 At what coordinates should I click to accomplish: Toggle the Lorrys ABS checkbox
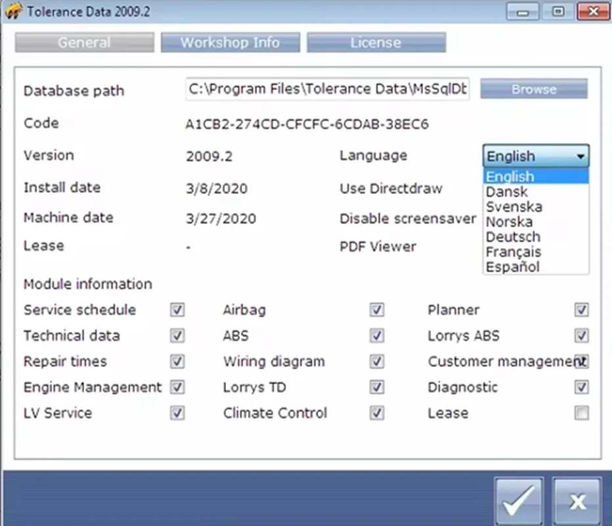coord(582,335)
